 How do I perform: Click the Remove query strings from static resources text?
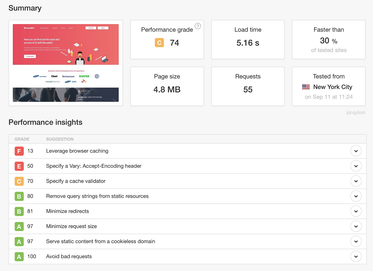coord(97,196)
